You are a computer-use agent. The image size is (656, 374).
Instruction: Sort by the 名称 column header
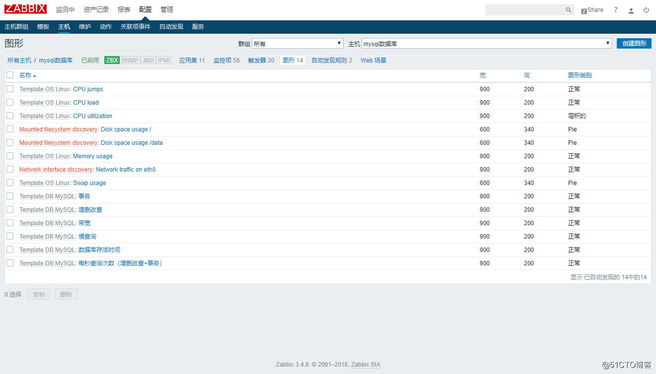point(27,75)
